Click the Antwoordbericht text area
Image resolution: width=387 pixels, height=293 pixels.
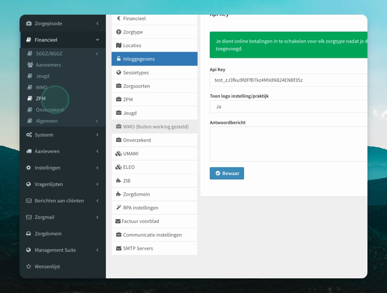288,144
